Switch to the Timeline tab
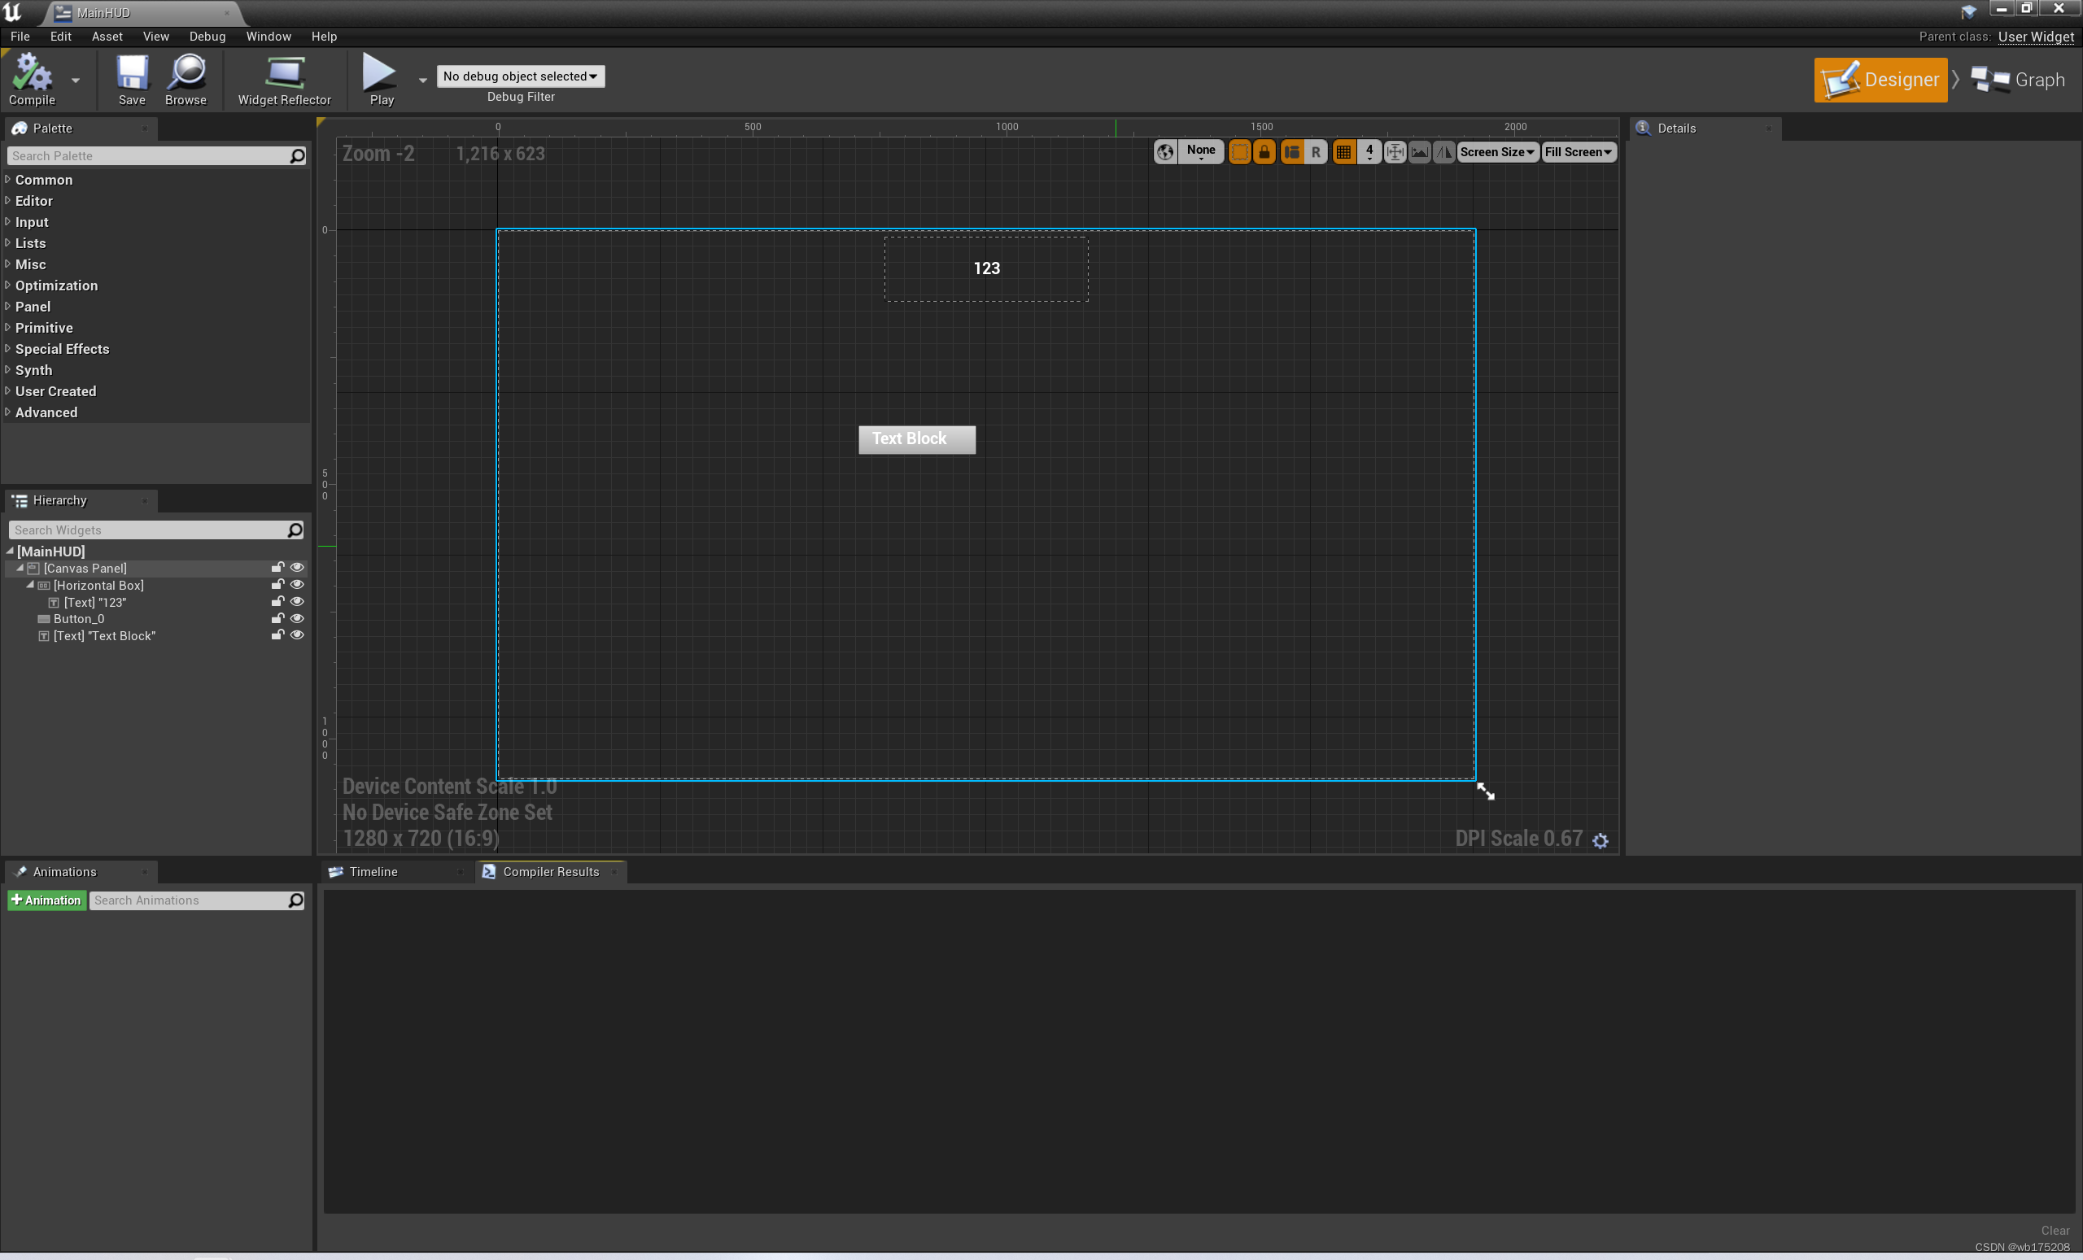The height and width of the screenshot is (1260, 2083). coord(373,872)
